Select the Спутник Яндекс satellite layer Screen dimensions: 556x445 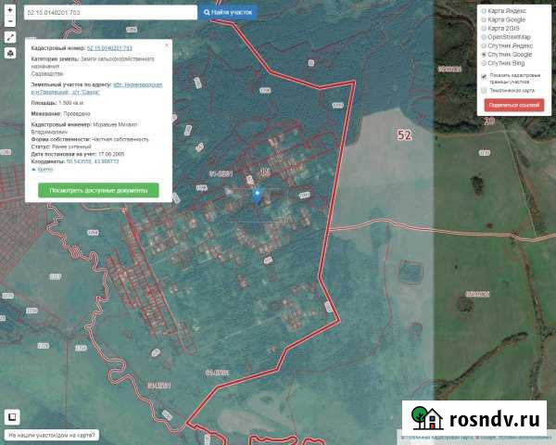coord(483,45)
